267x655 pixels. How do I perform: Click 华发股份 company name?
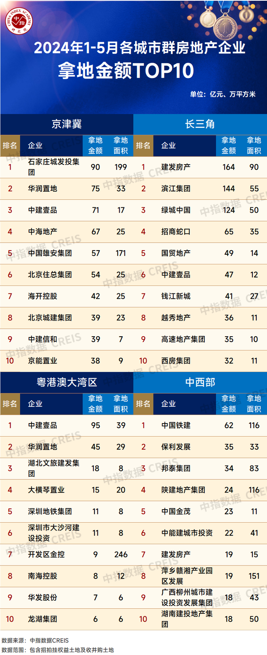coord(42,597)
